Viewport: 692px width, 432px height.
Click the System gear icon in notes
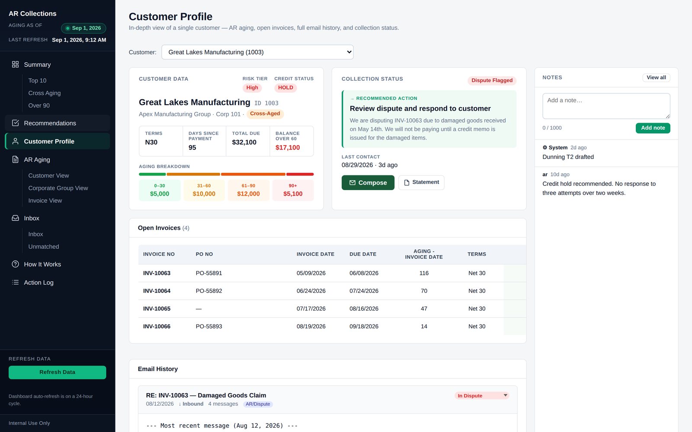545,147
